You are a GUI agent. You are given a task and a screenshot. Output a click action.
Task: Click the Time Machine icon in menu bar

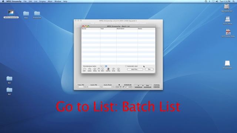(x=206, y=1)
